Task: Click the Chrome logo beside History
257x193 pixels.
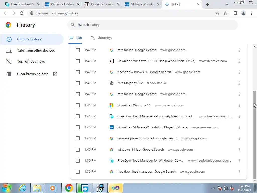Action: point(8,25)
